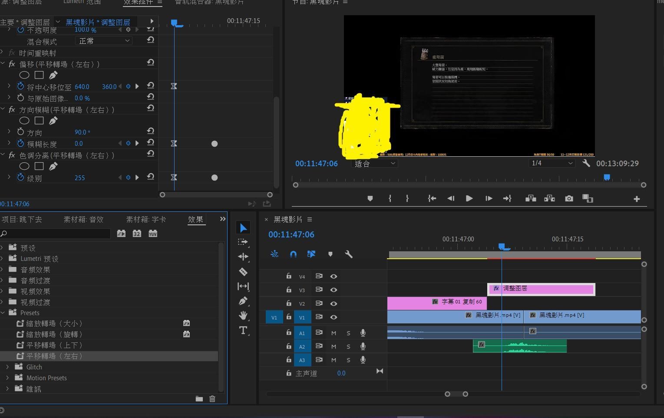Open comparison view button

(588, 198)
